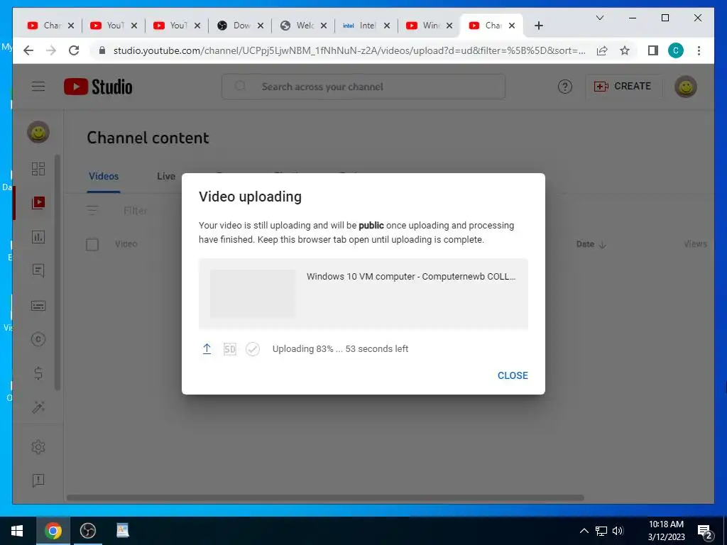
Task: Close the Dow tab
Action: tap(260, 26)
